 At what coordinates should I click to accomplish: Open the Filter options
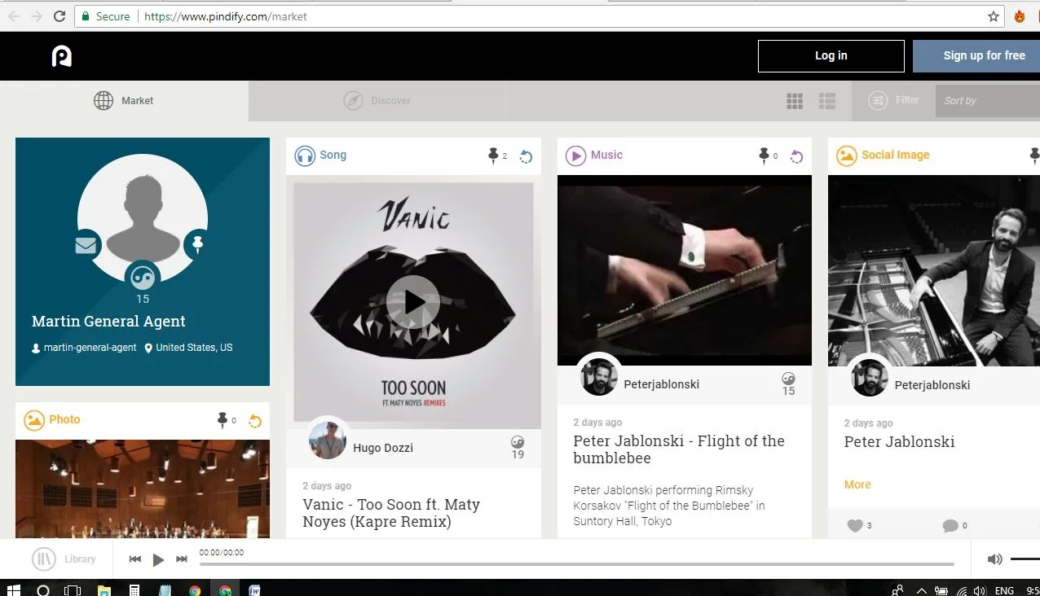point(893,101)
